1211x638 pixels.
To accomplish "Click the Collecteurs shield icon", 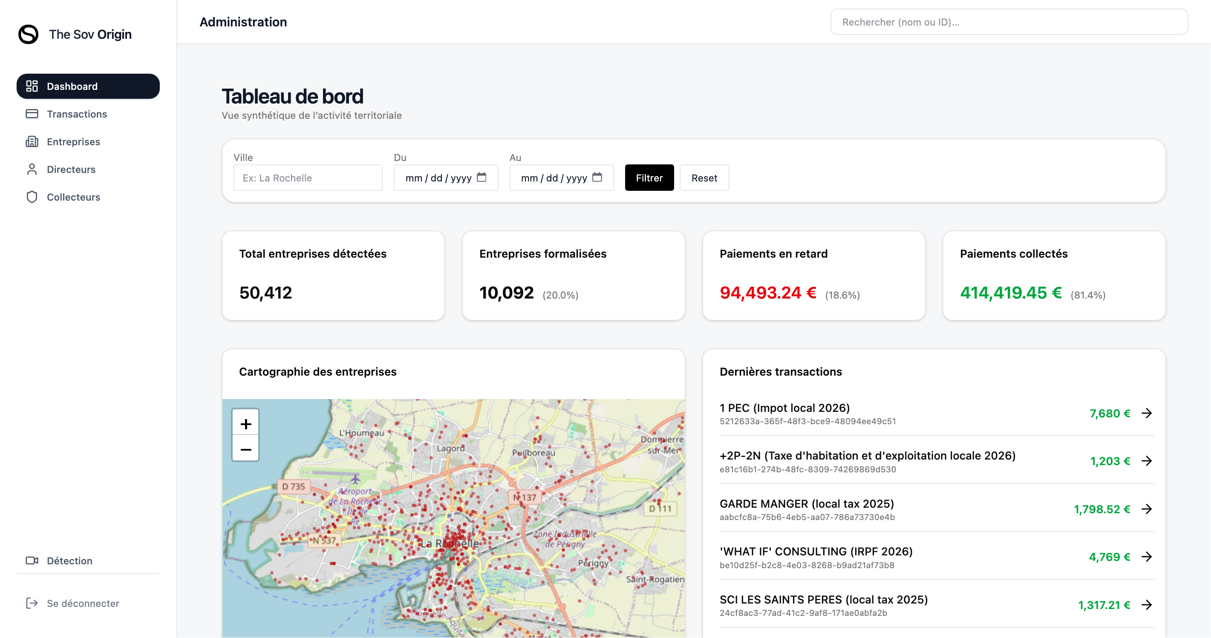I will coord(32,197).
